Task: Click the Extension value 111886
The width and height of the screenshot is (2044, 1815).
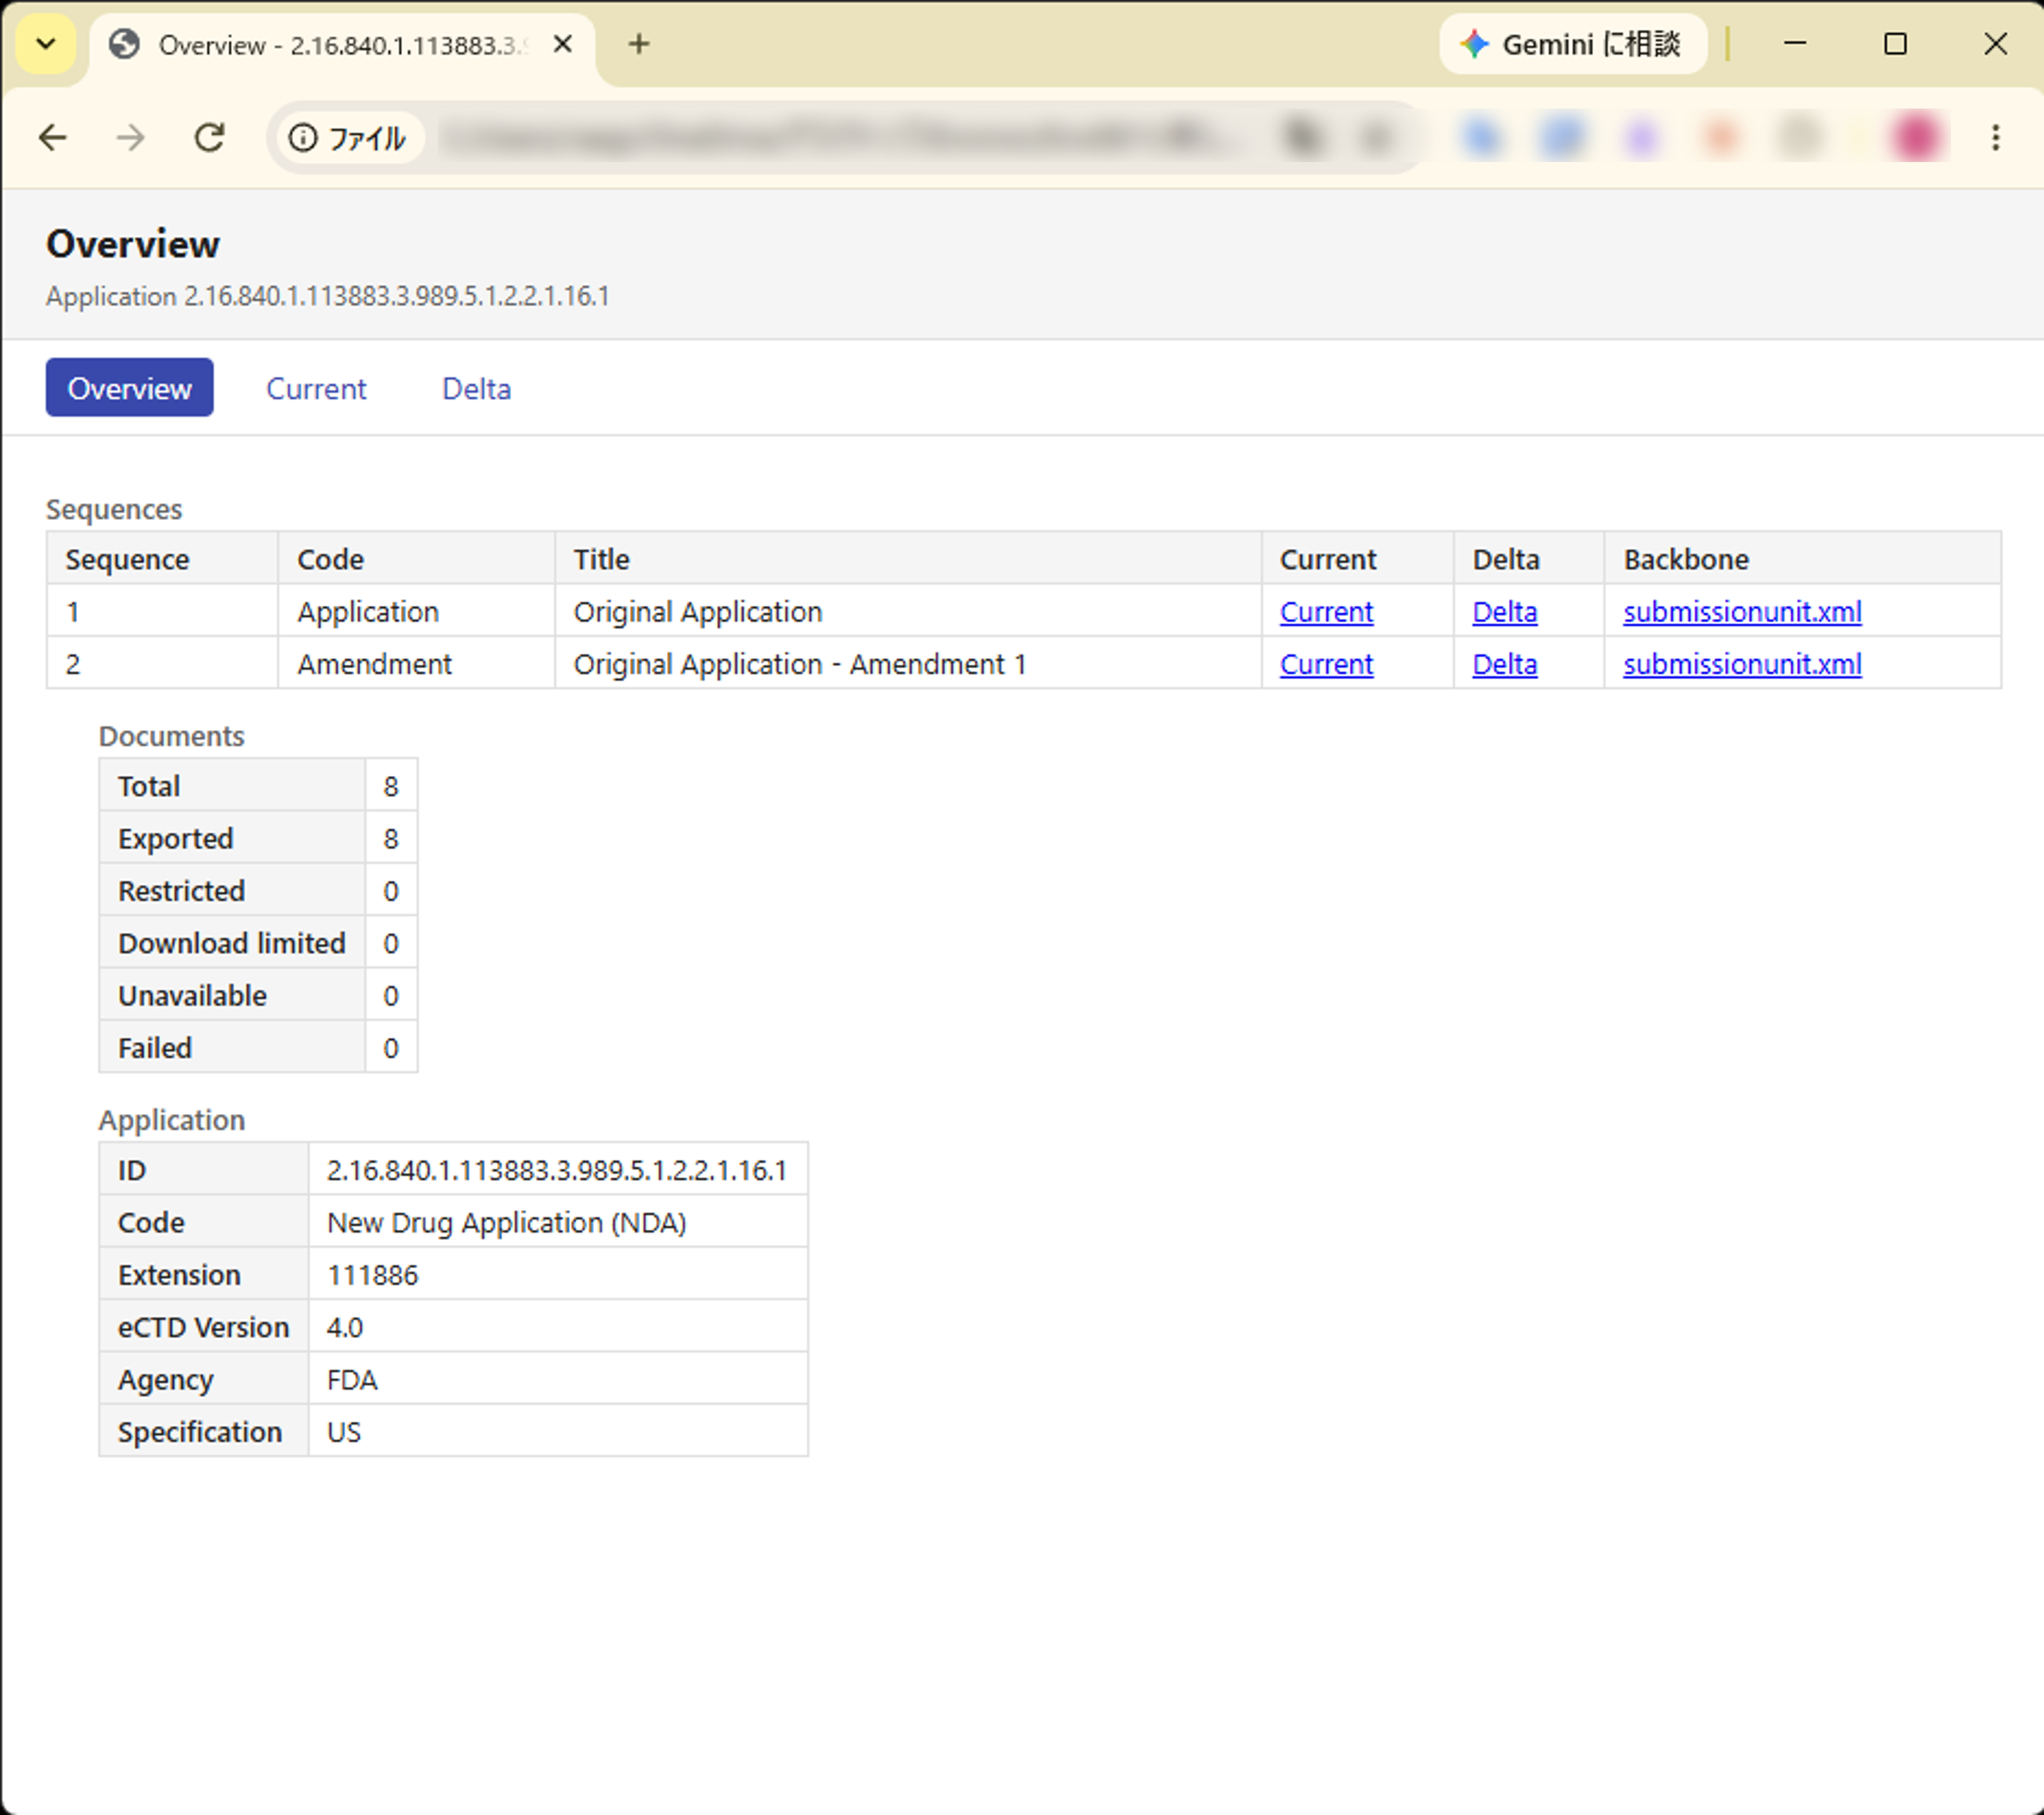Action: click(x=372, y=1275)
